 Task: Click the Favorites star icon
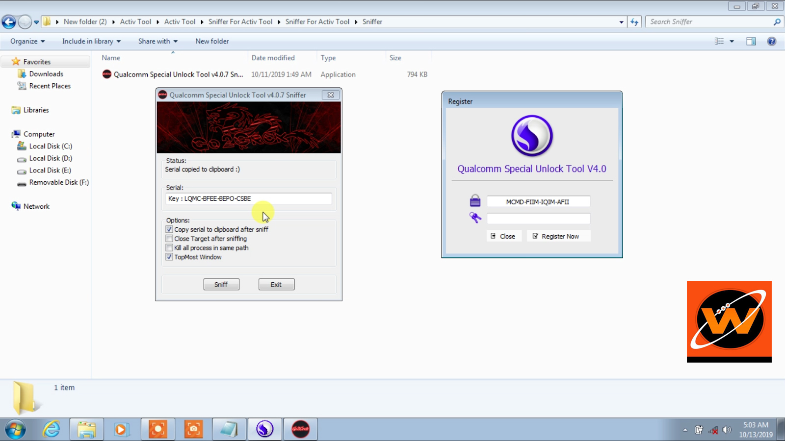pos(16,62)
